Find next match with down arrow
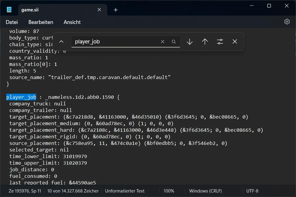This screenshot has width=296, height=197. point(190,42)
